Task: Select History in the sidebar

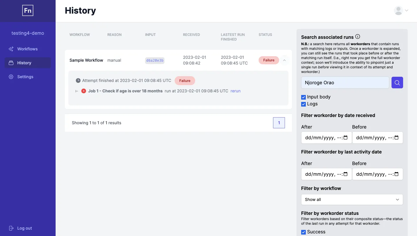Action: [28, 63]
